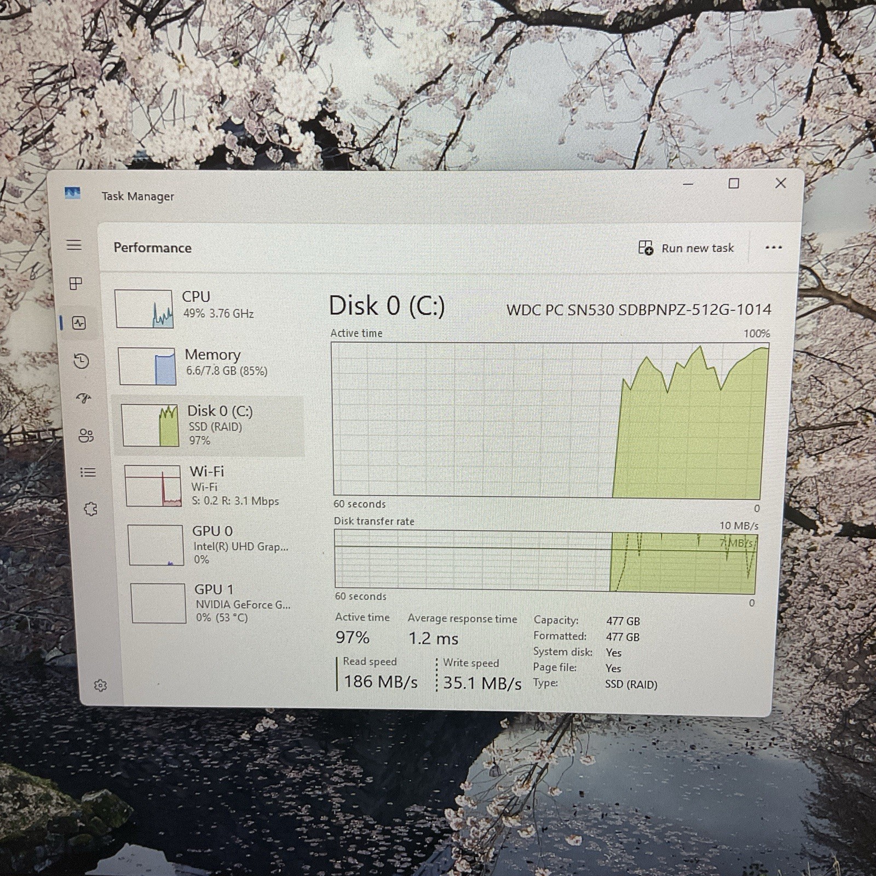Click Run new task button
Screen dimensions: 876x876
(x=686, y=248)
